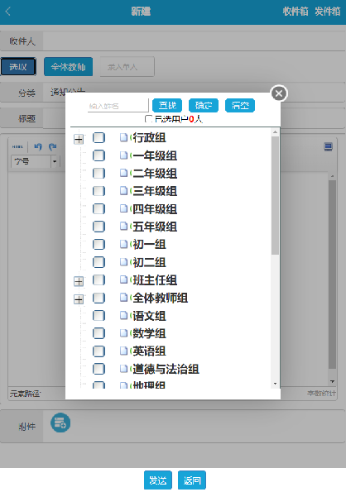This screenshot has height=492, width=346.
Task: Select the 初一组 tree label
Action: [x=150, y=245]
